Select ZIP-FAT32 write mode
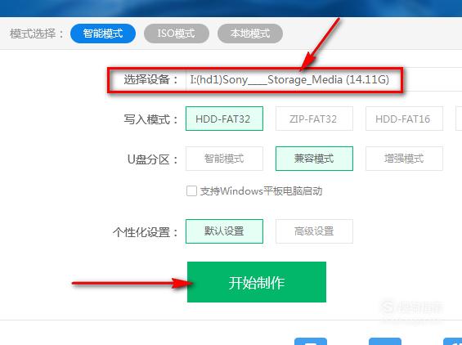Image resolution: width=462 pixels, height=345 pixels. coord(314,119)
